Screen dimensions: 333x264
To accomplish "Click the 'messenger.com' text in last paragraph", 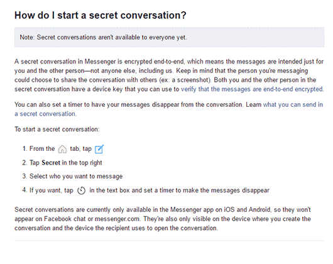I will click(117, 219).
